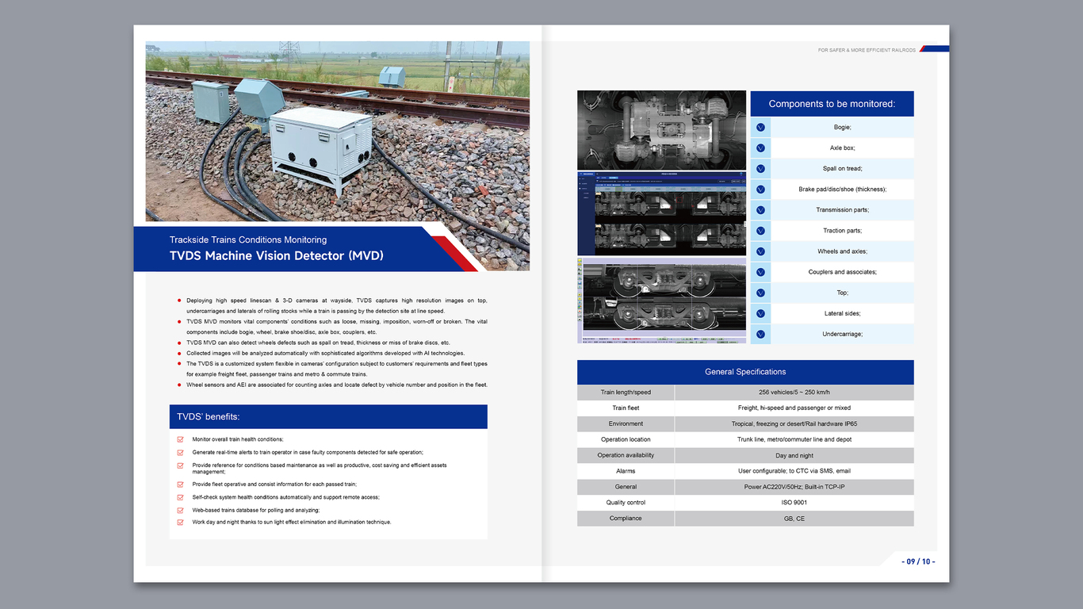Click the Train fleet label
Screen dimensions: 1083x609
pyautogui.click(x=626, y=408)
